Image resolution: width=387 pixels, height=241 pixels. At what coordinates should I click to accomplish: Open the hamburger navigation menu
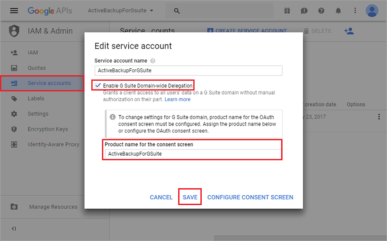[14, 11]
